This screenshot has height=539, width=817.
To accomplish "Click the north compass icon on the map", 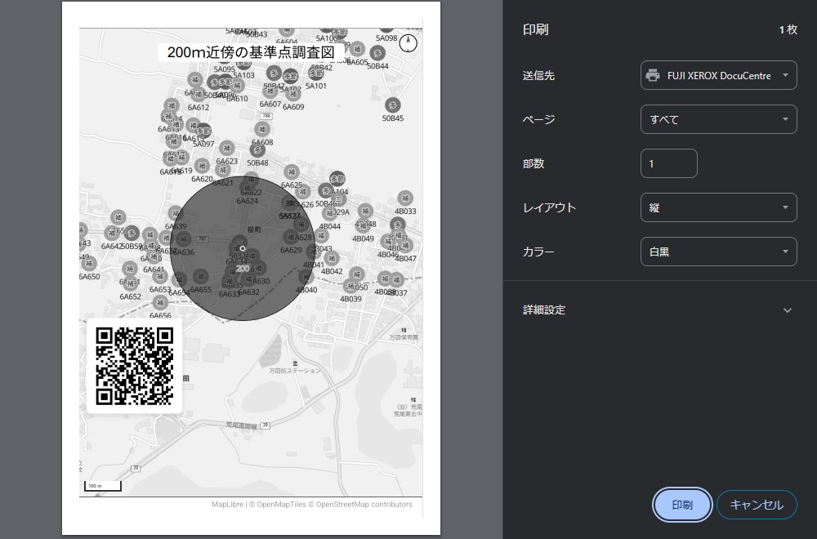I will (x=409, y=44).
